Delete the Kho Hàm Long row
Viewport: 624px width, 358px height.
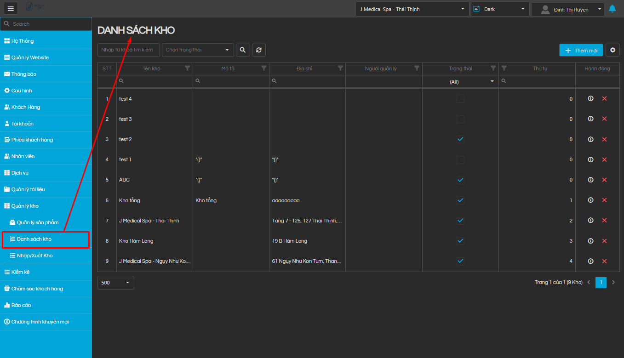pos(604,241)
